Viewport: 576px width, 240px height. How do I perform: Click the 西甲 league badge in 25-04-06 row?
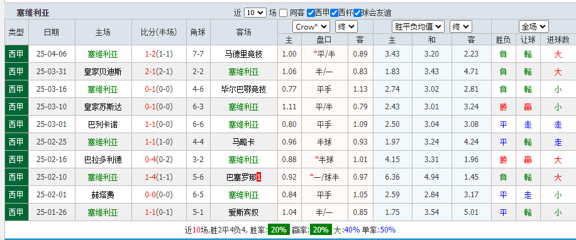[x=16, y=54]
